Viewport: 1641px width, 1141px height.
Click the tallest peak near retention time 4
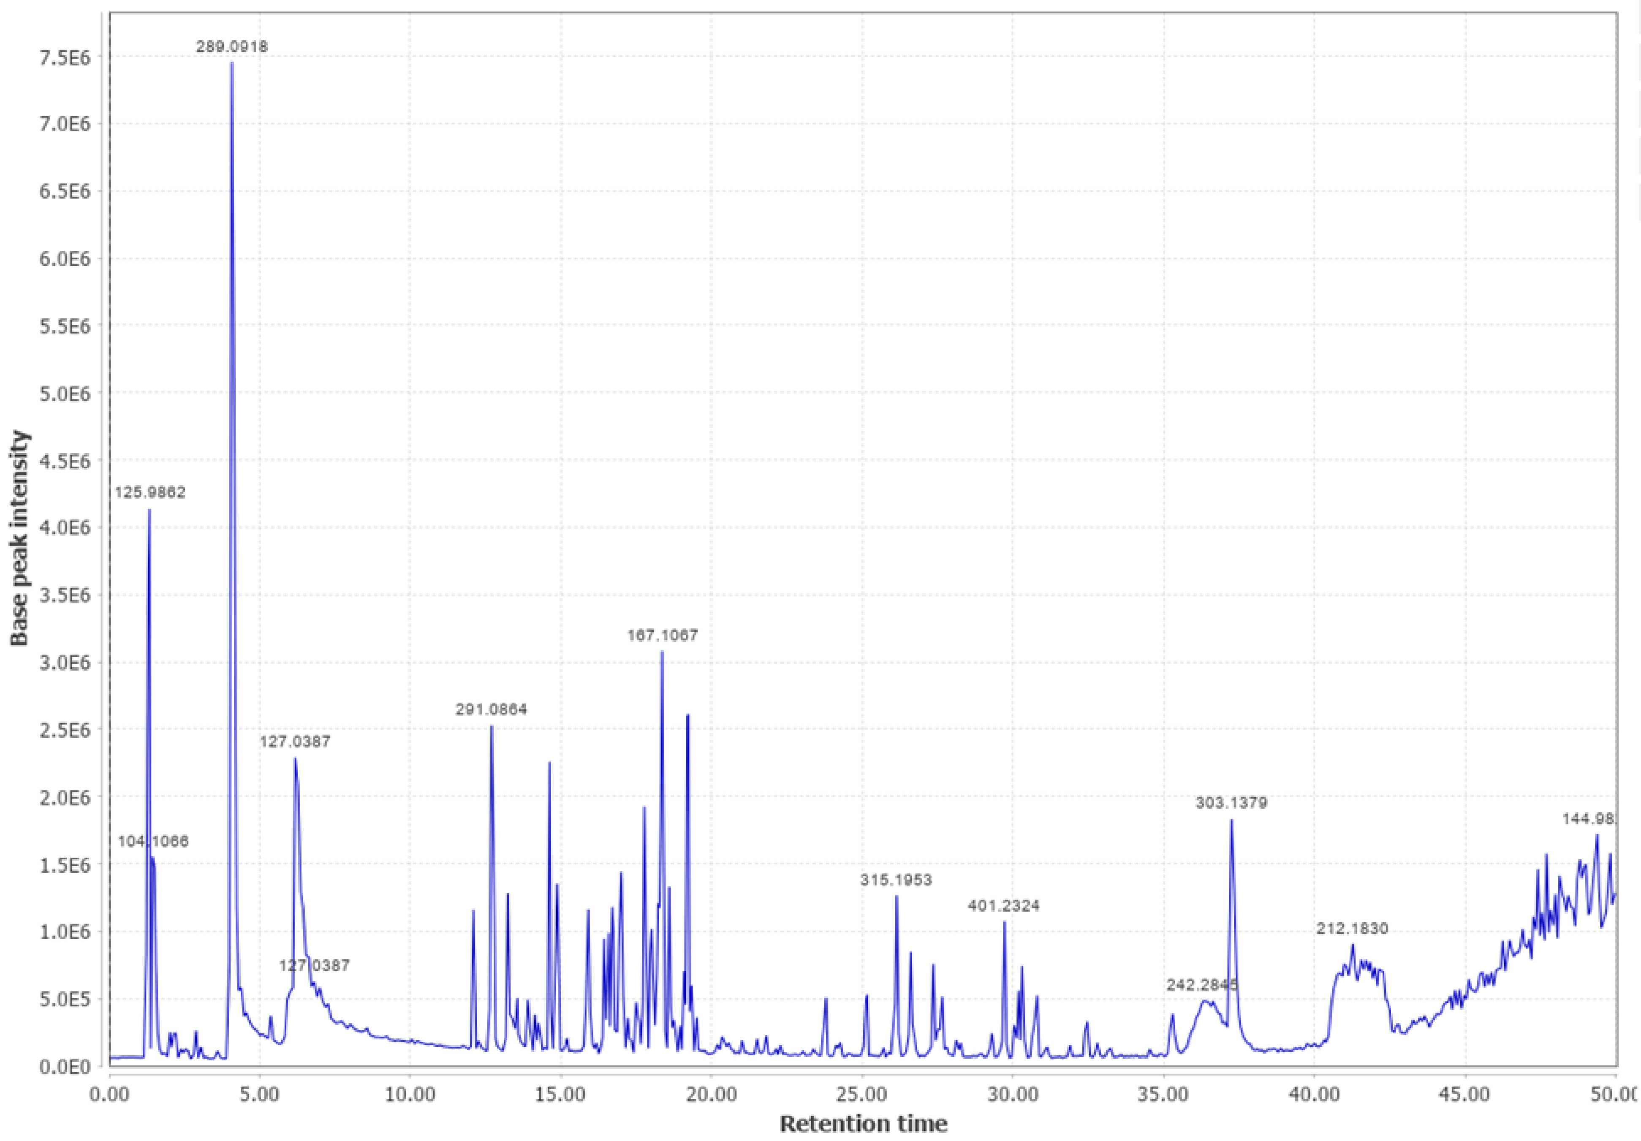pos(231,64)
